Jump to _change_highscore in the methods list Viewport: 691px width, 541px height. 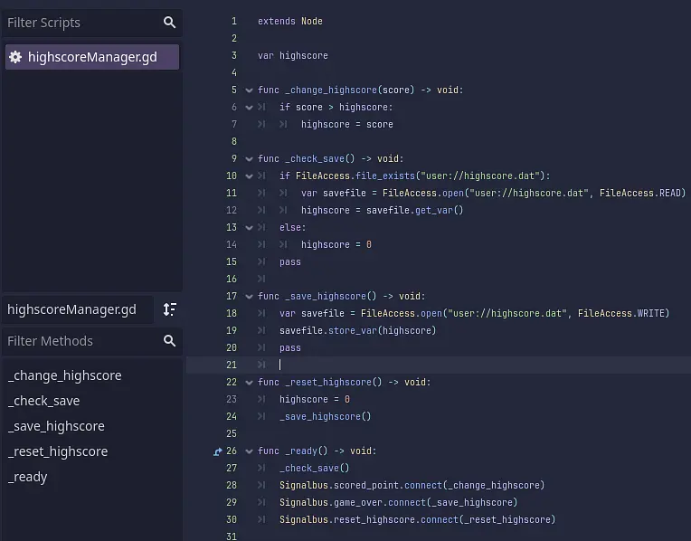point(64,375)
